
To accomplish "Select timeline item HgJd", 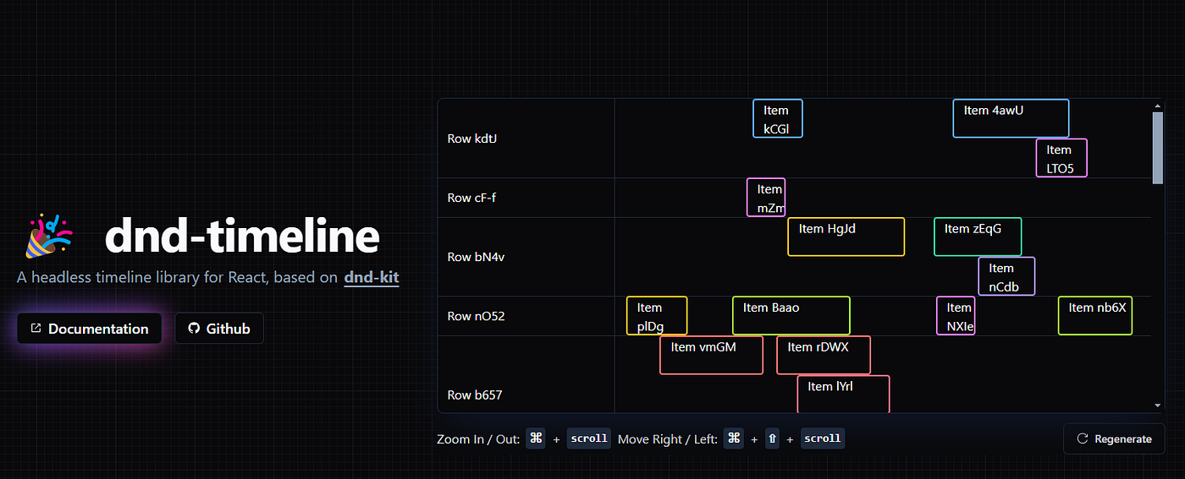I will (x=846, y=237).
